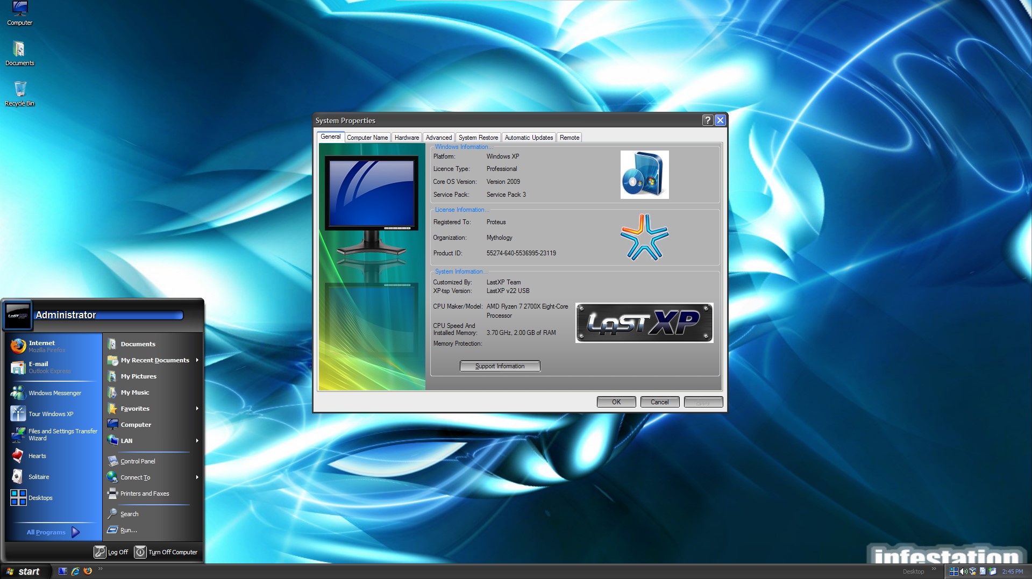This screenshot has width=1032, height=579.
Task: Click OK in System Properties
Action: (616, 402)
